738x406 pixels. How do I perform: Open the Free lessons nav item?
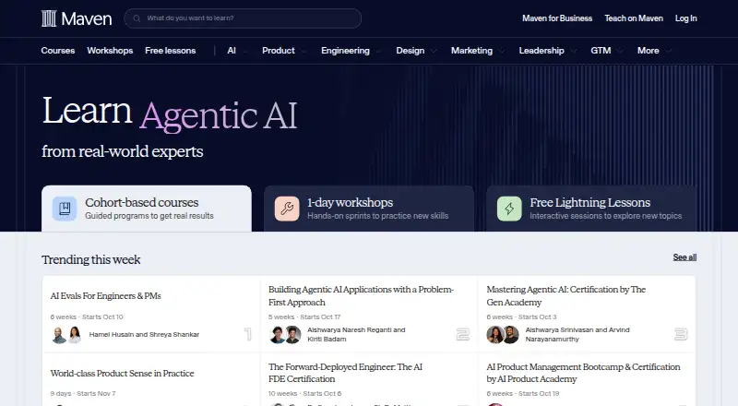pos(171,51)
